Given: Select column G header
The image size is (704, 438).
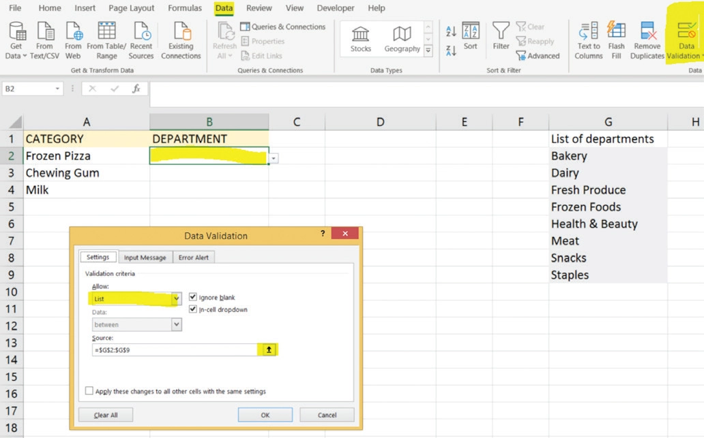Looking at the screenshot, I should pyautogui.click(x=608, y=122).
